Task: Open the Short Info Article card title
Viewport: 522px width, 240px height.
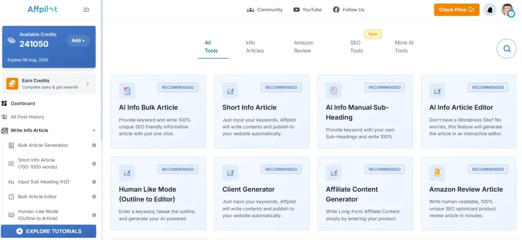Action: 249,108
